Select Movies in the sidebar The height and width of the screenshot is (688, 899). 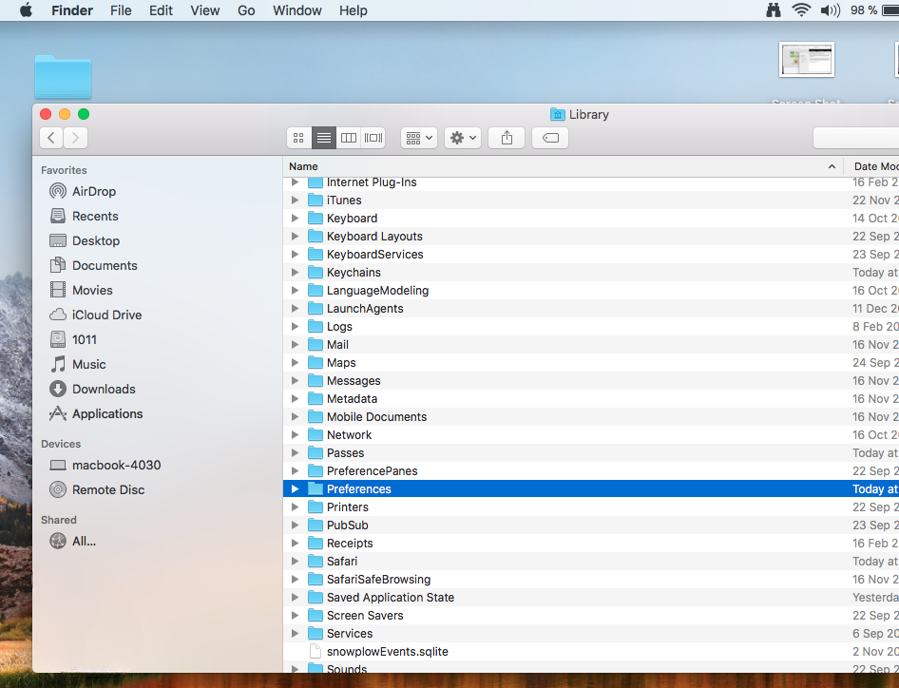(x=81, y=290)
